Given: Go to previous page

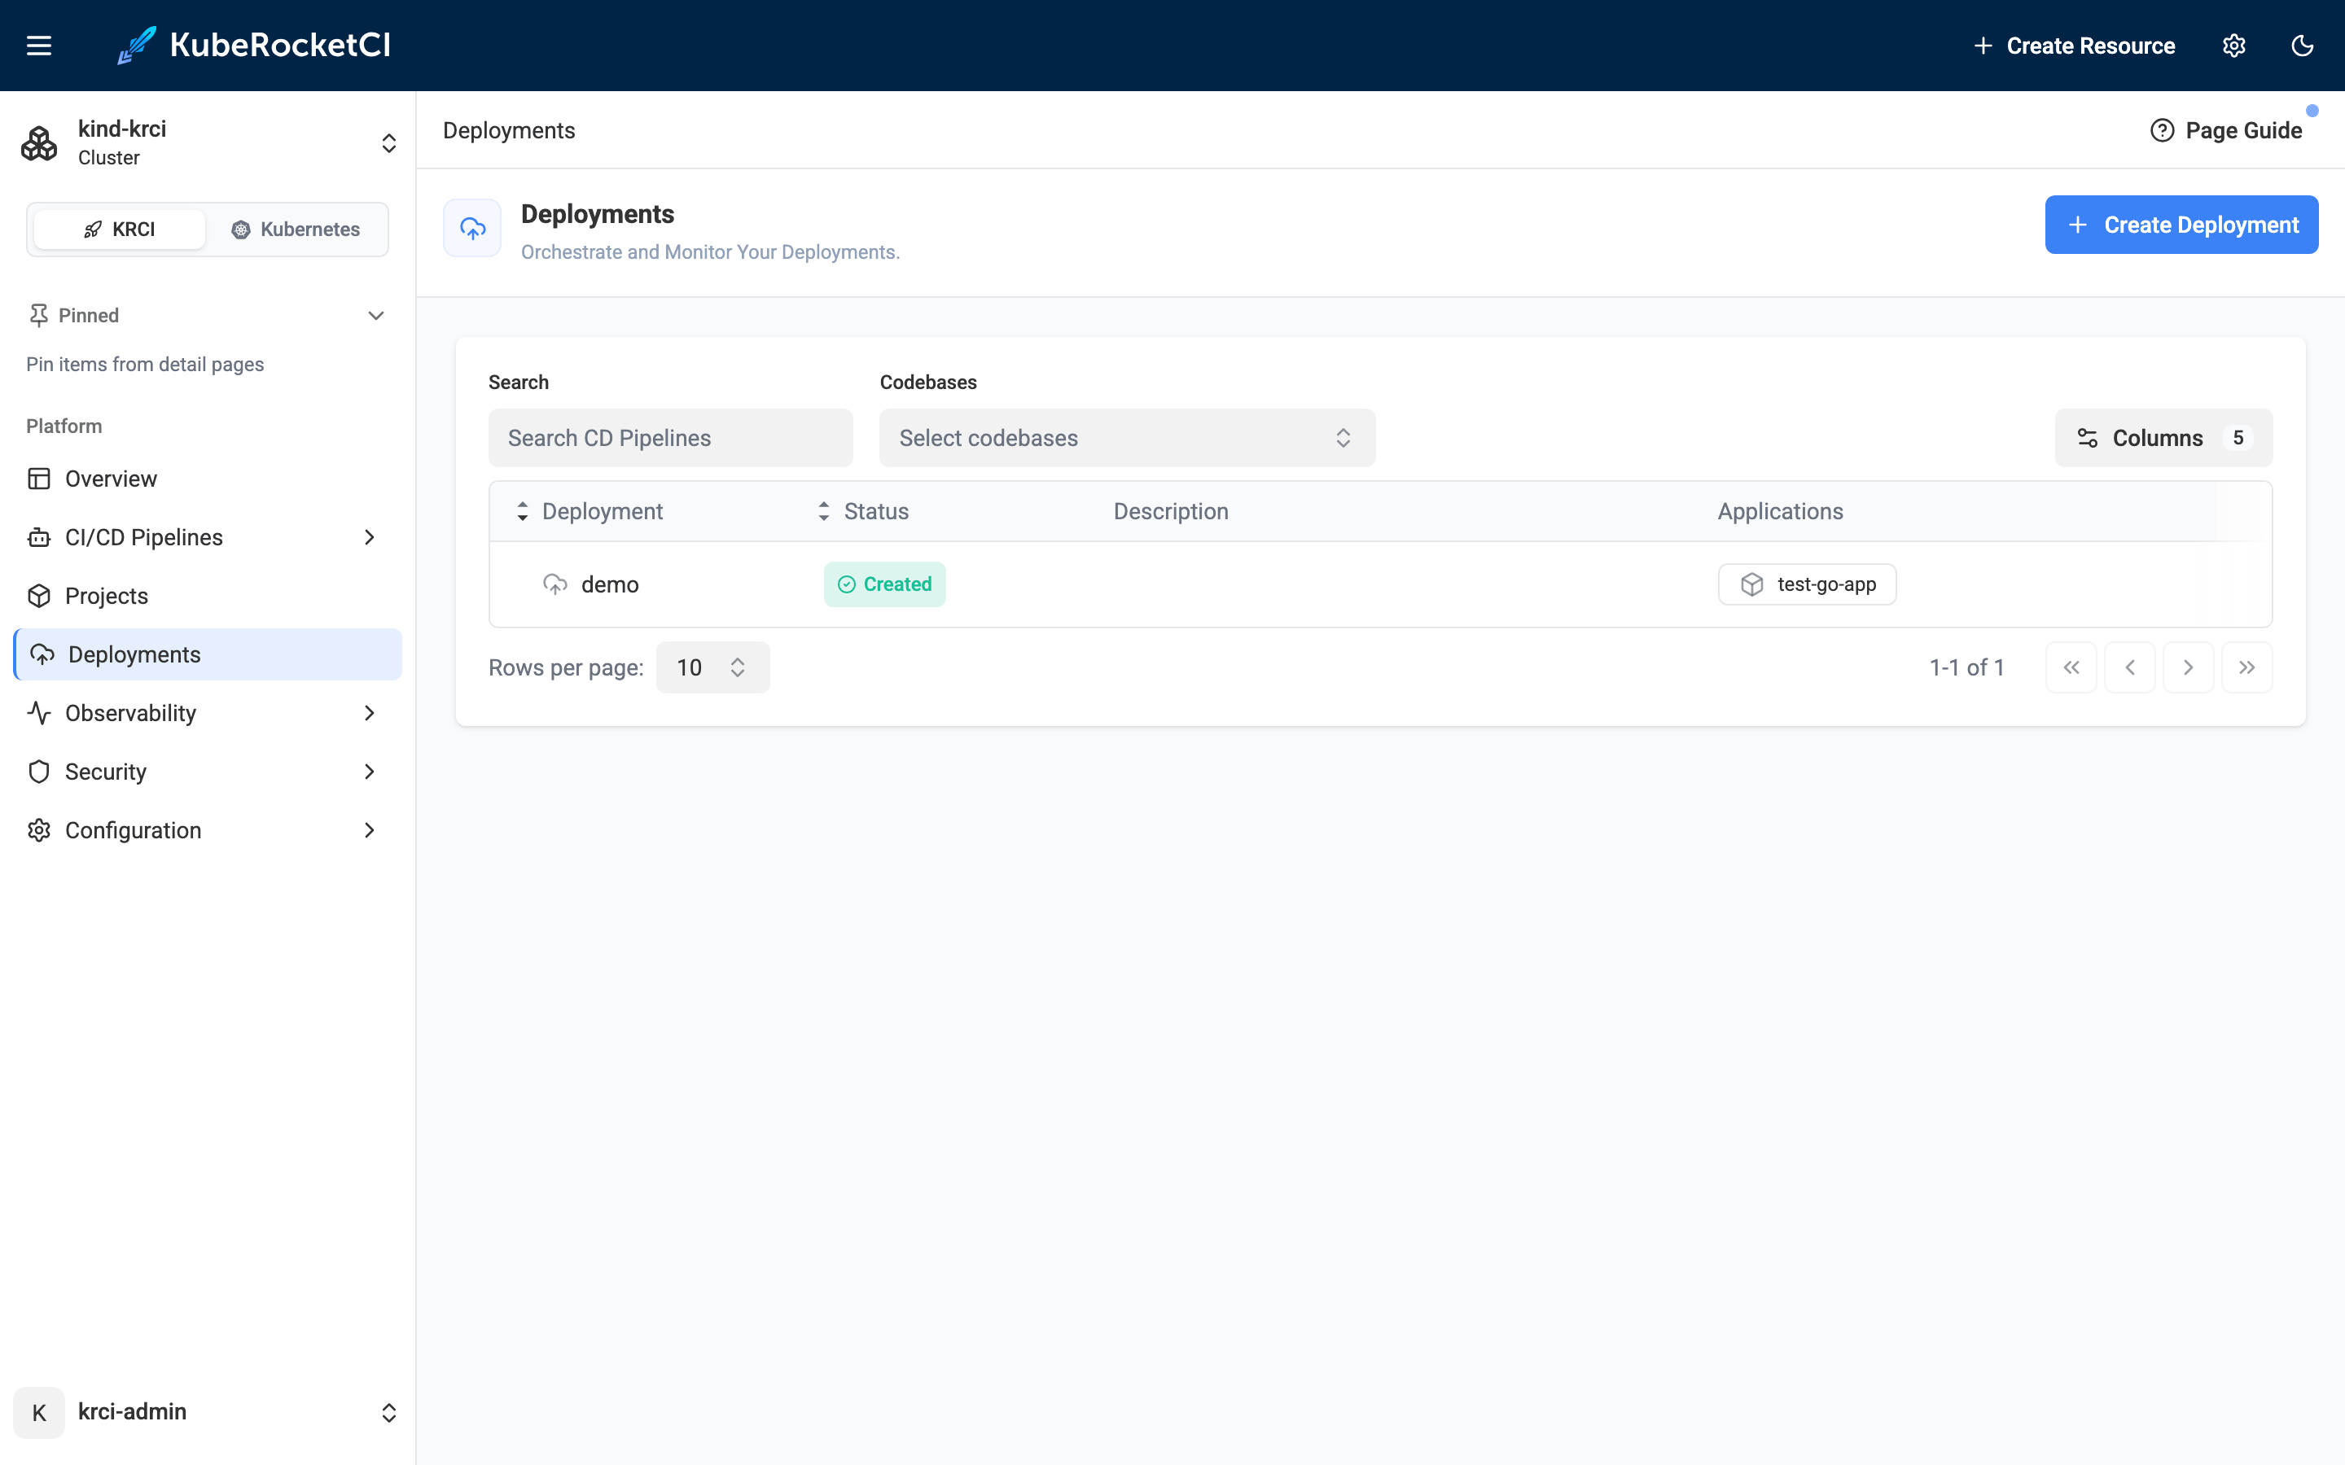Looking at the screenshot, I should pos(2130,667).
